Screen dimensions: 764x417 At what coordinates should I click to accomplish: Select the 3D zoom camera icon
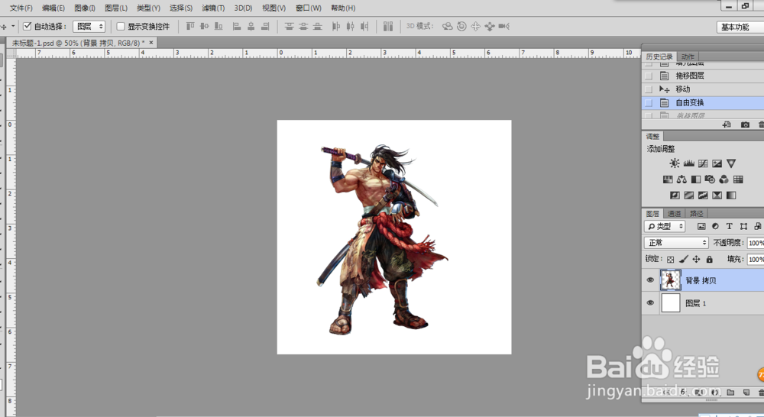[x=503, y=26]
